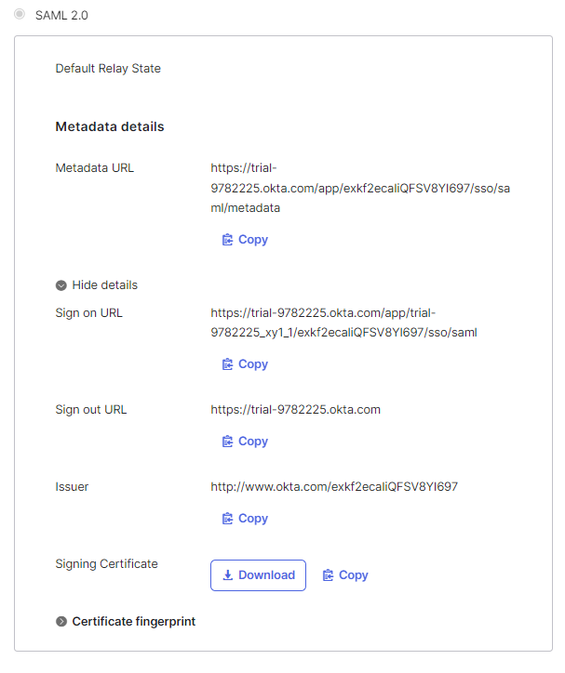565x673 pixels.
Task: Click the Sign out URL okta.com address
Action: click(x=295, y=410)
